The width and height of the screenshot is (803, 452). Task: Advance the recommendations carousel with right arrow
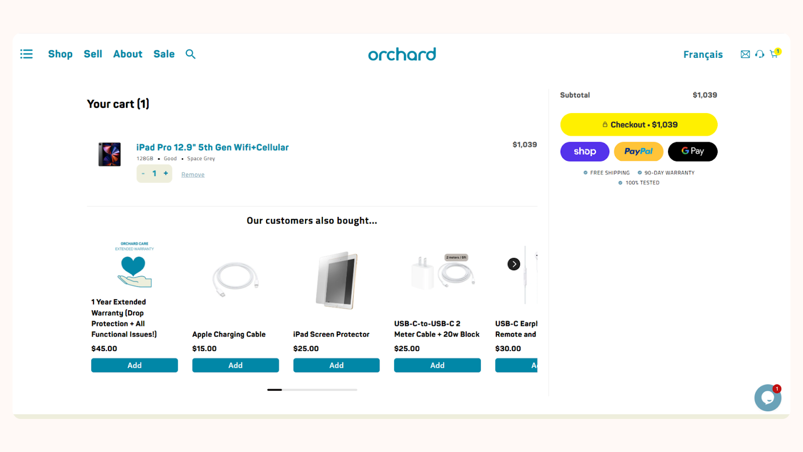(x=513, y=264)
